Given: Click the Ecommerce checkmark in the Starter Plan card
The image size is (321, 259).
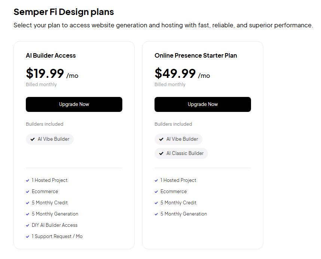Looking at the screenshot, I should pos(156,192).
